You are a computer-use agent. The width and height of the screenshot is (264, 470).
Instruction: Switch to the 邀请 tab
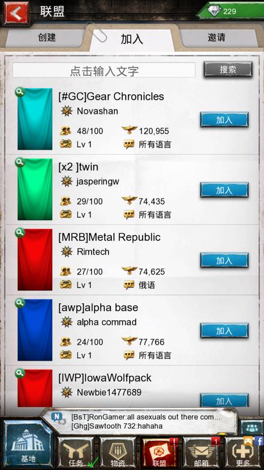click(216, 38)
